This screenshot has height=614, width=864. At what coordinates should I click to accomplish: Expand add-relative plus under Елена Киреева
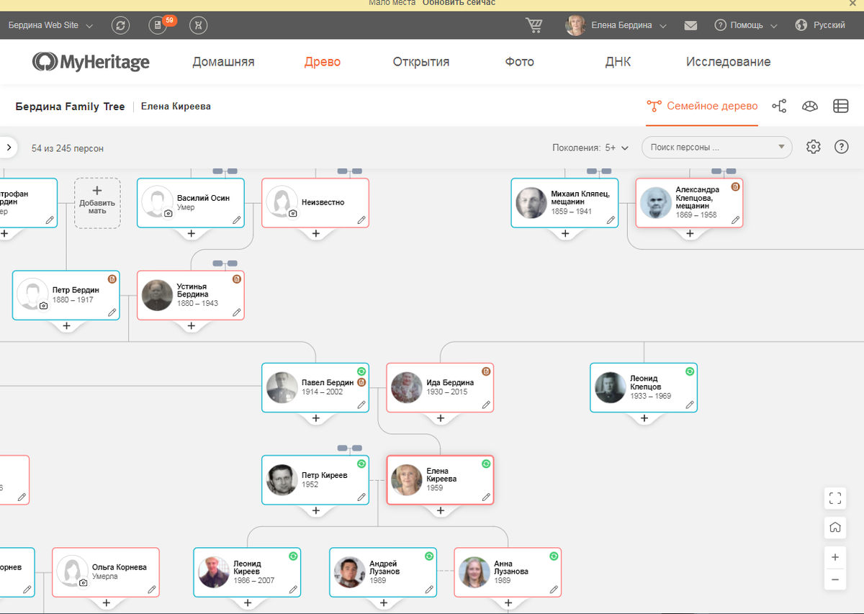pos(440,510)
